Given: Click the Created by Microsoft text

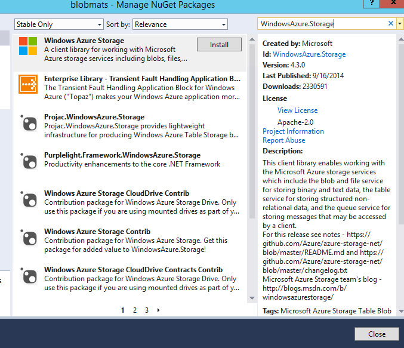Looking at the screenshot, I should [298, 44].
